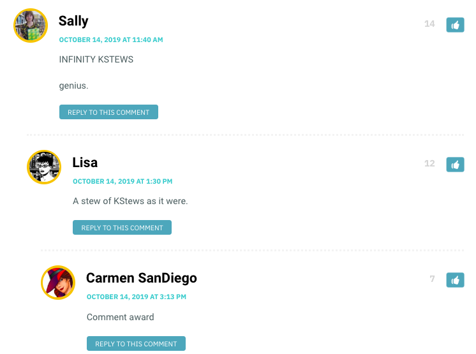Click the "INFINITY KSTEWS" comment text

[96, 59]
